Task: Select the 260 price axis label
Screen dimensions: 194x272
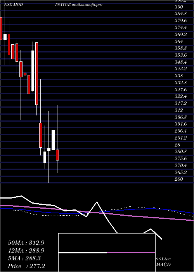Action: point(179,179)
